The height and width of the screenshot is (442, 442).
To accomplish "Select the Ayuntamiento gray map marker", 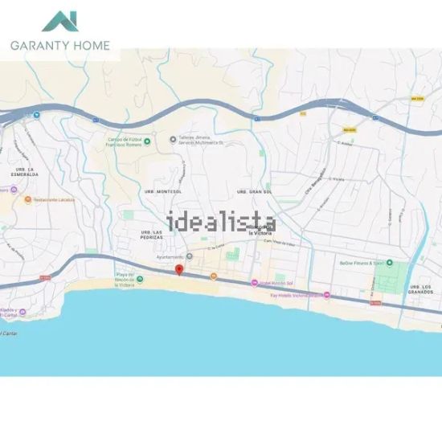I will click(190, 256).
